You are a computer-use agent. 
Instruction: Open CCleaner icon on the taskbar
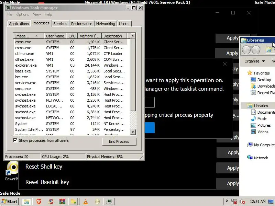pos(51,202)
